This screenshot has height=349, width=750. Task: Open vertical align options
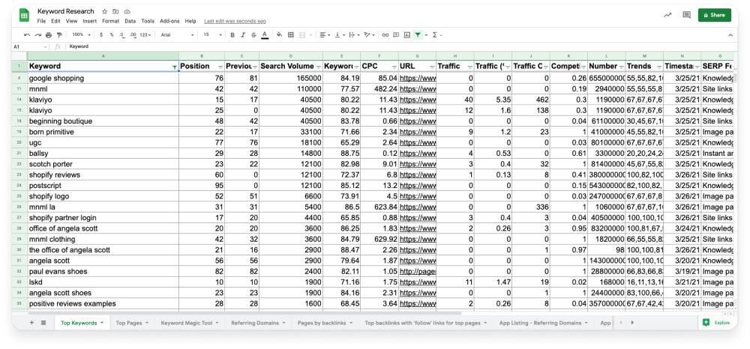click(339, 35)
